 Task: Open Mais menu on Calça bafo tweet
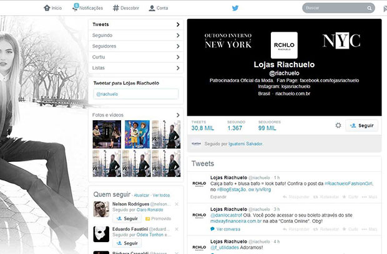tap(370, 197)
